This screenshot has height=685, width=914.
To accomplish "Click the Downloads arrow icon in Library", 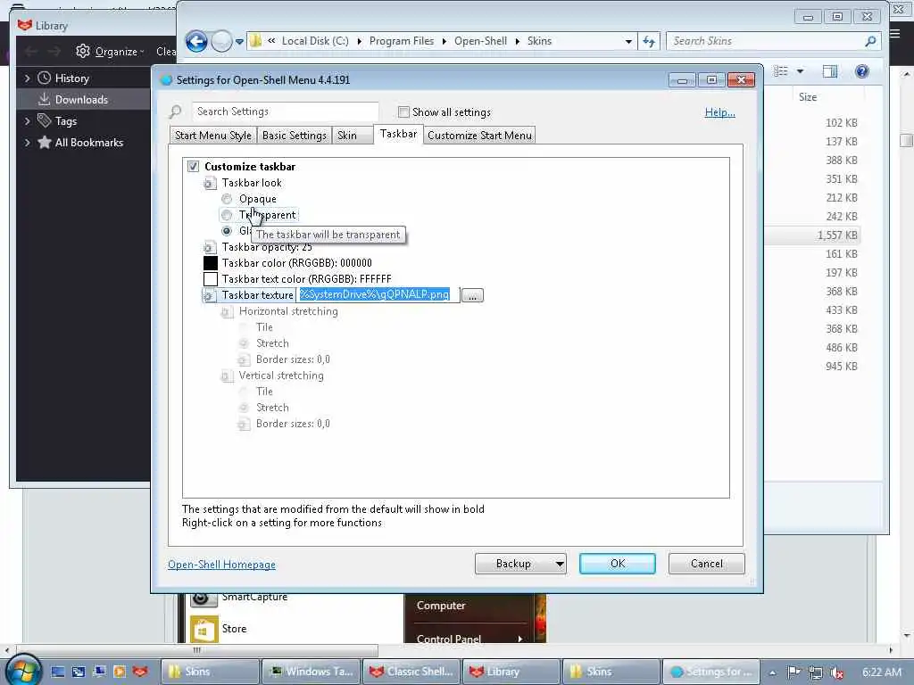I will (45, 99).
